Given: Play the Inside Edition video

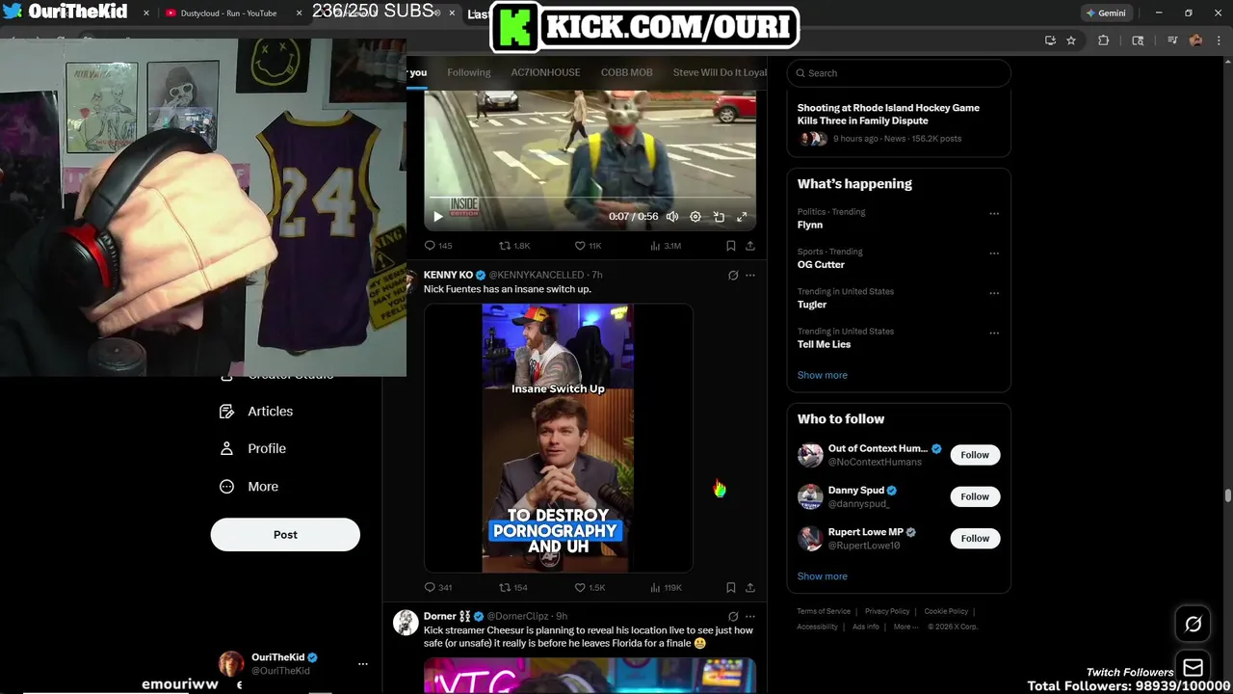Looking at the screenshot, I should (x=438, y=217).
